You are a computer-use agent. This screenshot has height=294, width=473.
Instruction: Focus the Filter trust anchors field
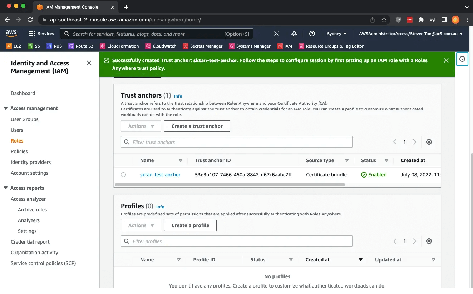tap(237, 142)
